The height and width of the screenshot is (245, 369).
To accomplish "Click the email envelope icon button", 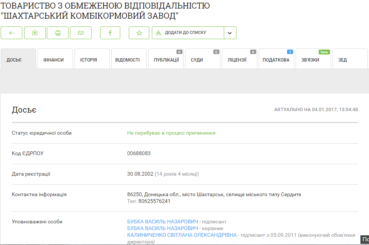I will point(81,33).
